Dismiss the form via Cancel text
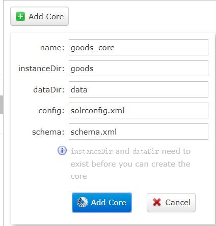The height and width of the screenshot is (226, 216). point(178,203)
